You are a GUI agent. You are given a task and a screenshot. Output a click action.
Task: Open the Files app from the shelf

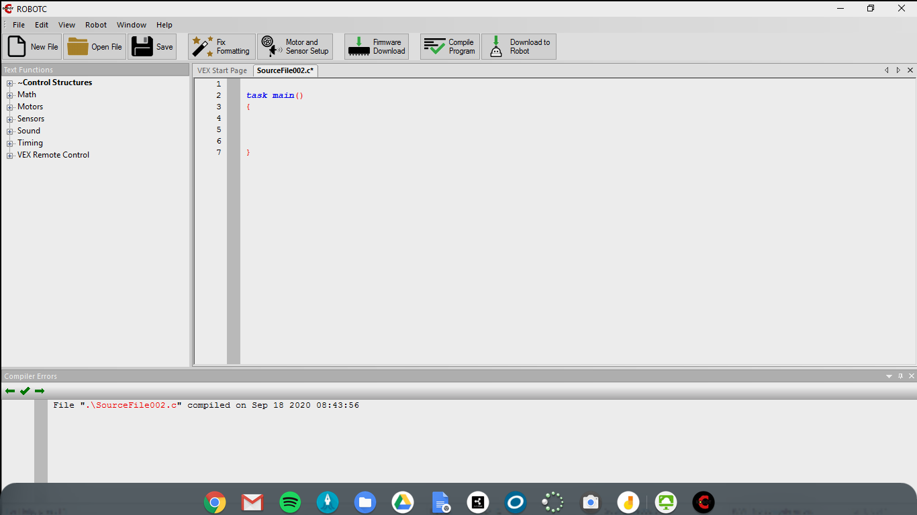(x=365, y=502)
